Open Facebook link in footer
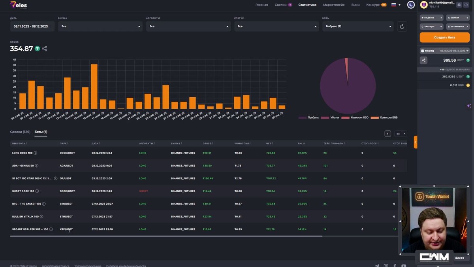Image resolution: width=474 pixels, height=267 pixels. 395,266
